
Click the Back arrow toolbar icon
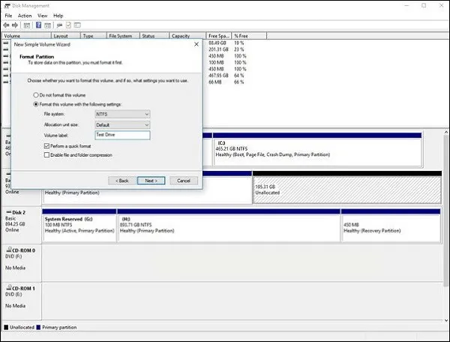tap(6, 25)
